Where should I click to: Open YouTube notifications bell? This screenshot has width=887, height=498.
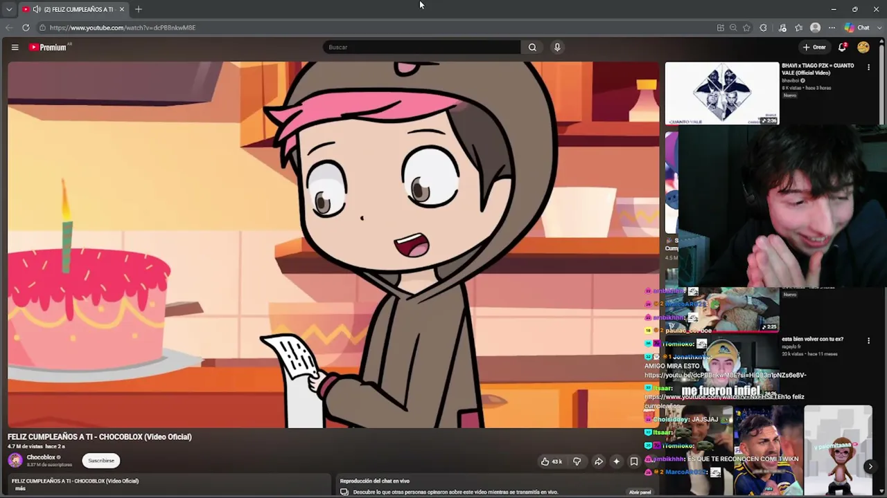[x=842, y=47]
